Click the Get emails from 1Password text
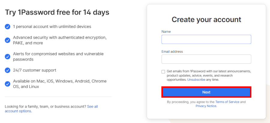This screenshot has width=270, height=123. (x=208, y=71)
